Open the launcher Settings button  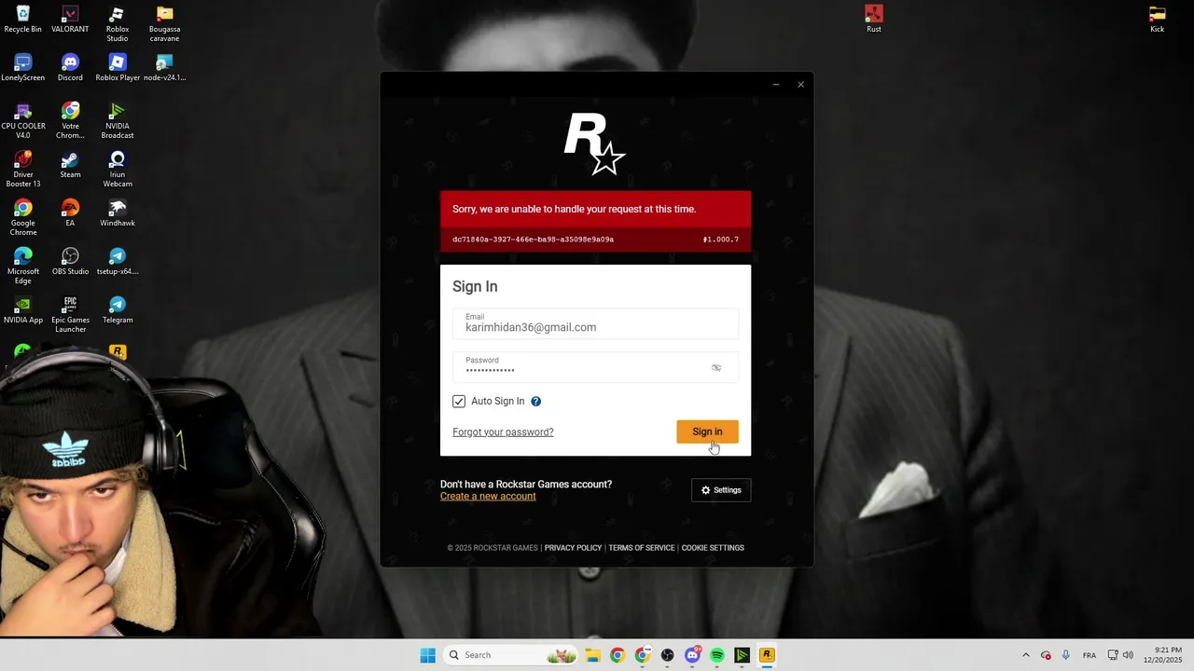(721, 490)
